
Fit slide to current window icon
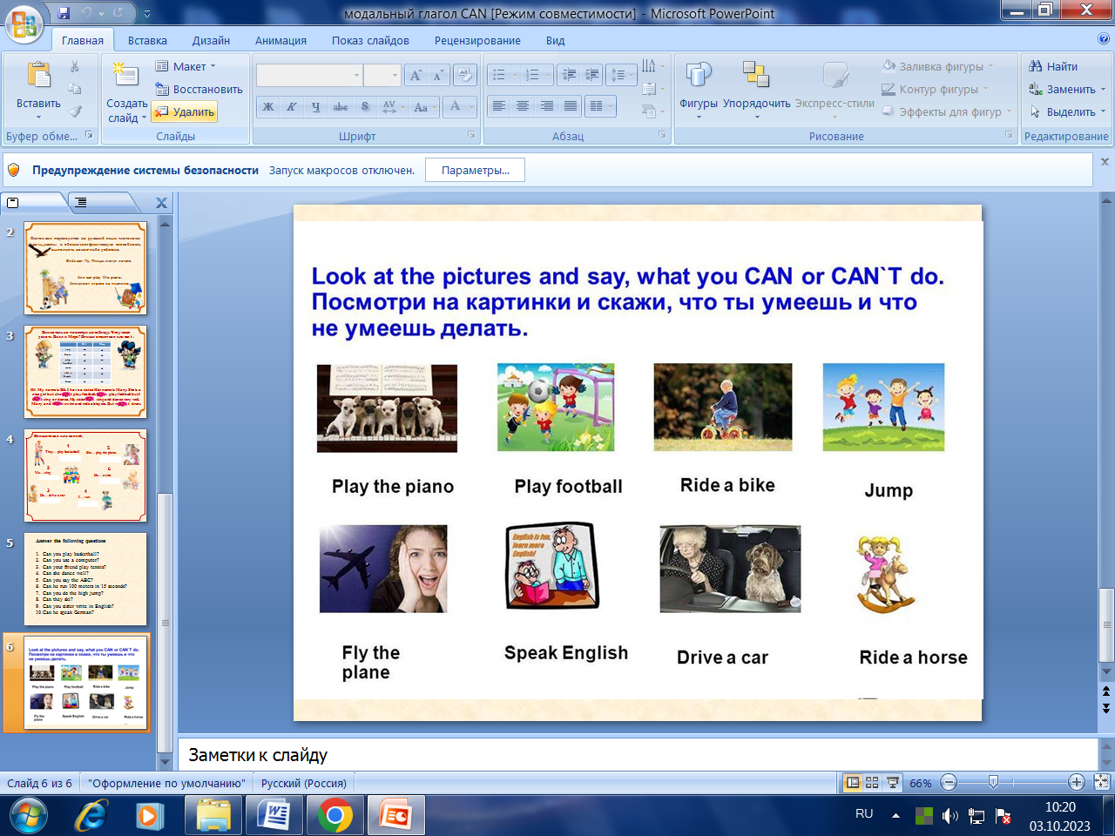pos(1102,783)
